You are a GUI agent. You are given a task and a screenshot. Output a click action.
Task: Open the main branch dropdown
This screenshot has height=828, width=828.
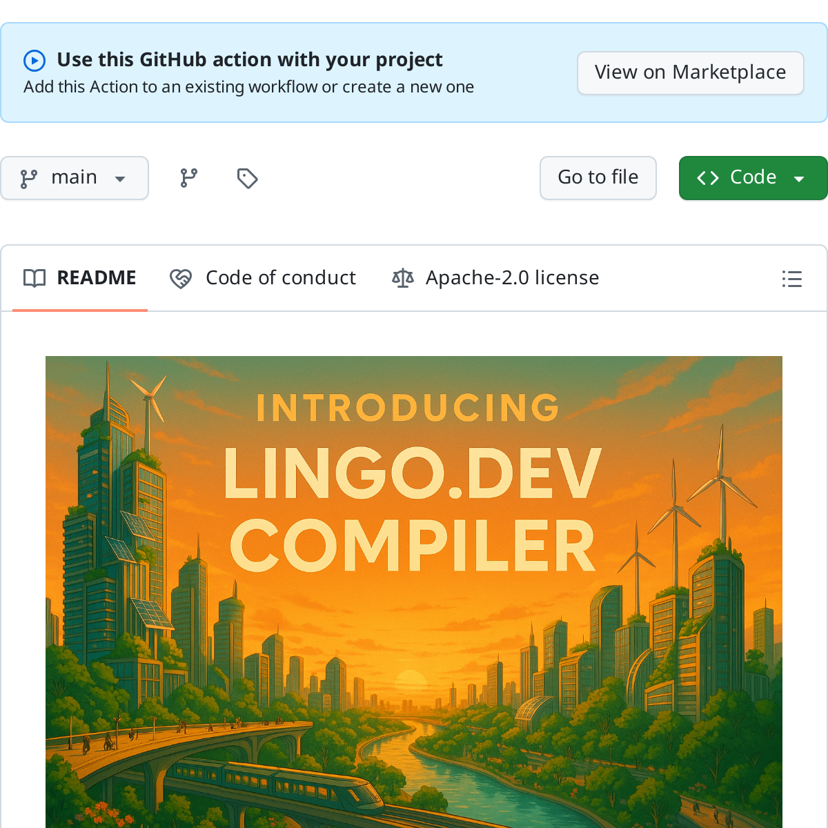[75, 178]
